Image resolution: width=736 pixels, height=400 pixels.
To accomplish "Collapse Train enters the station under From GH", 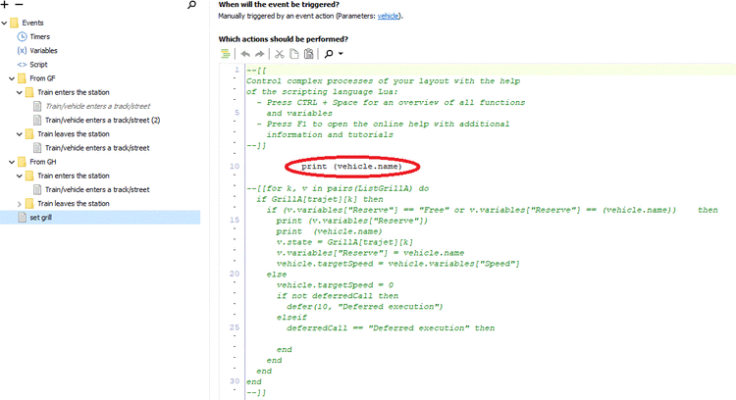I will click(20, 175).
